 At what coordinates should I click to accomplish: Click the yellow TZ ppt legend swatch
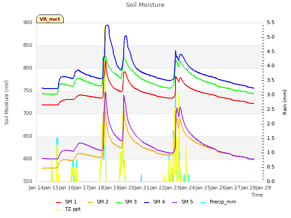pos(59,210)
